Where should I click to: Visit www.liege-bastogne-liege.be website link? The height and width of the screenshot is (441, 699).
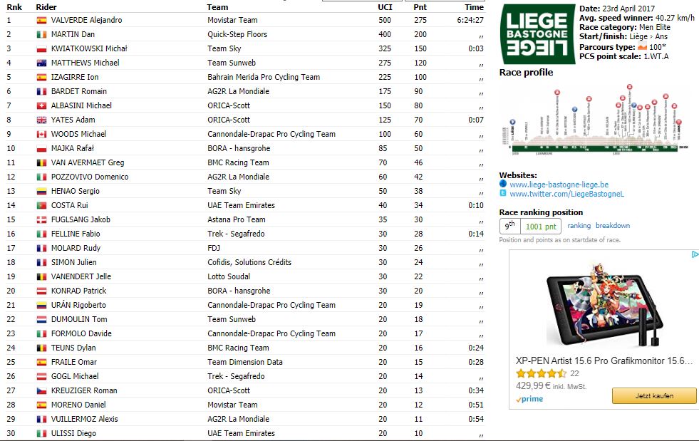pos(559,184)
